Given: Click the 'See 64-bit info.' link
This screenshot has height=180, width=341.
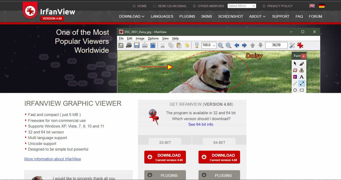Looking at the screenshot, I should click(201, 124).
